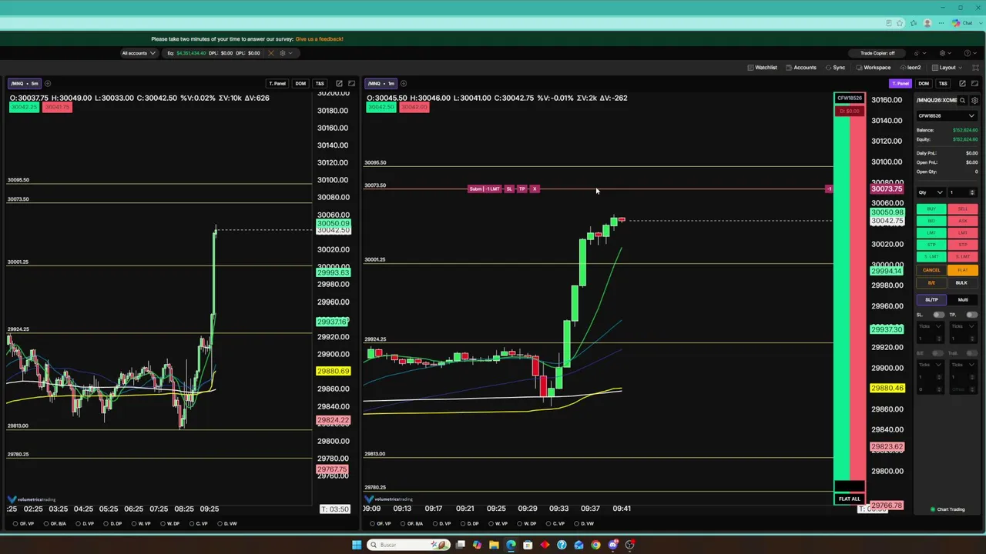
Task: Open the SL Ticks unit dropdown
Action: click(930, 326)
